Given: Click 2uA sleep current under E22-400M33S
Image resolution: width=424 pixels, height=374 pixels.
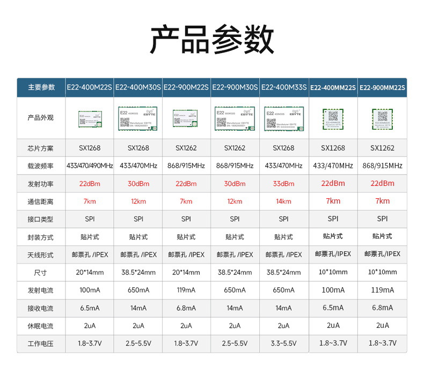Looking at the screenshot, I should (284, 326).
